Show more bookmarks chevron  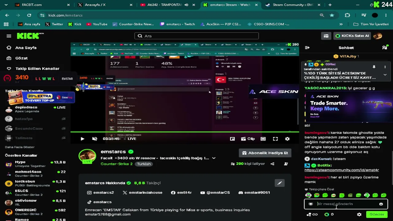pyautogui.click(x=341, y=24)
